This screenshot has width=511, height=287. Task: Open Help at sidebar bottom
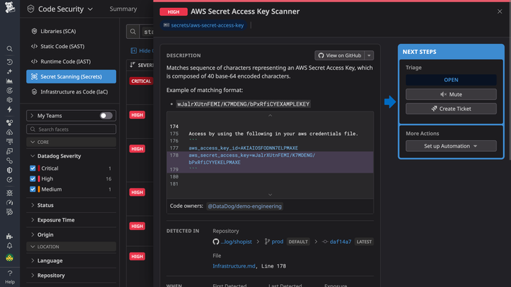point(10,277)
